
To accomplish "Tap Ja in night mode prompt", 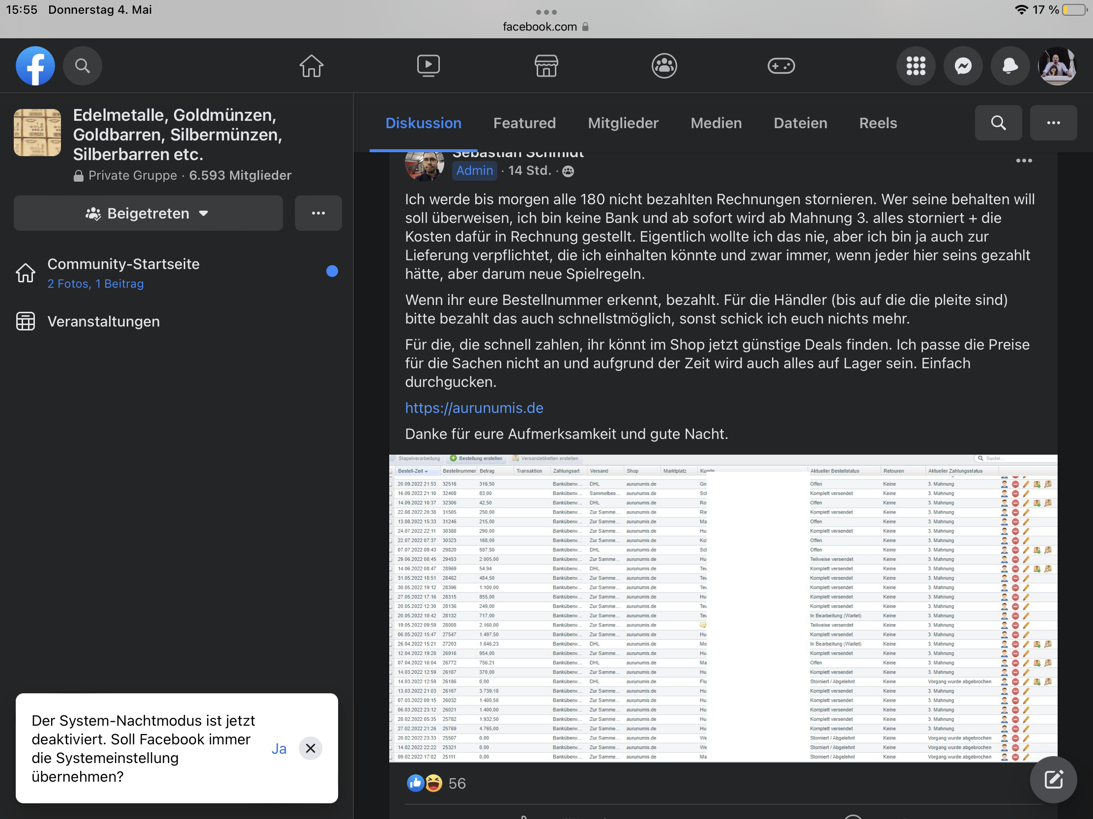I will point(279,748).
